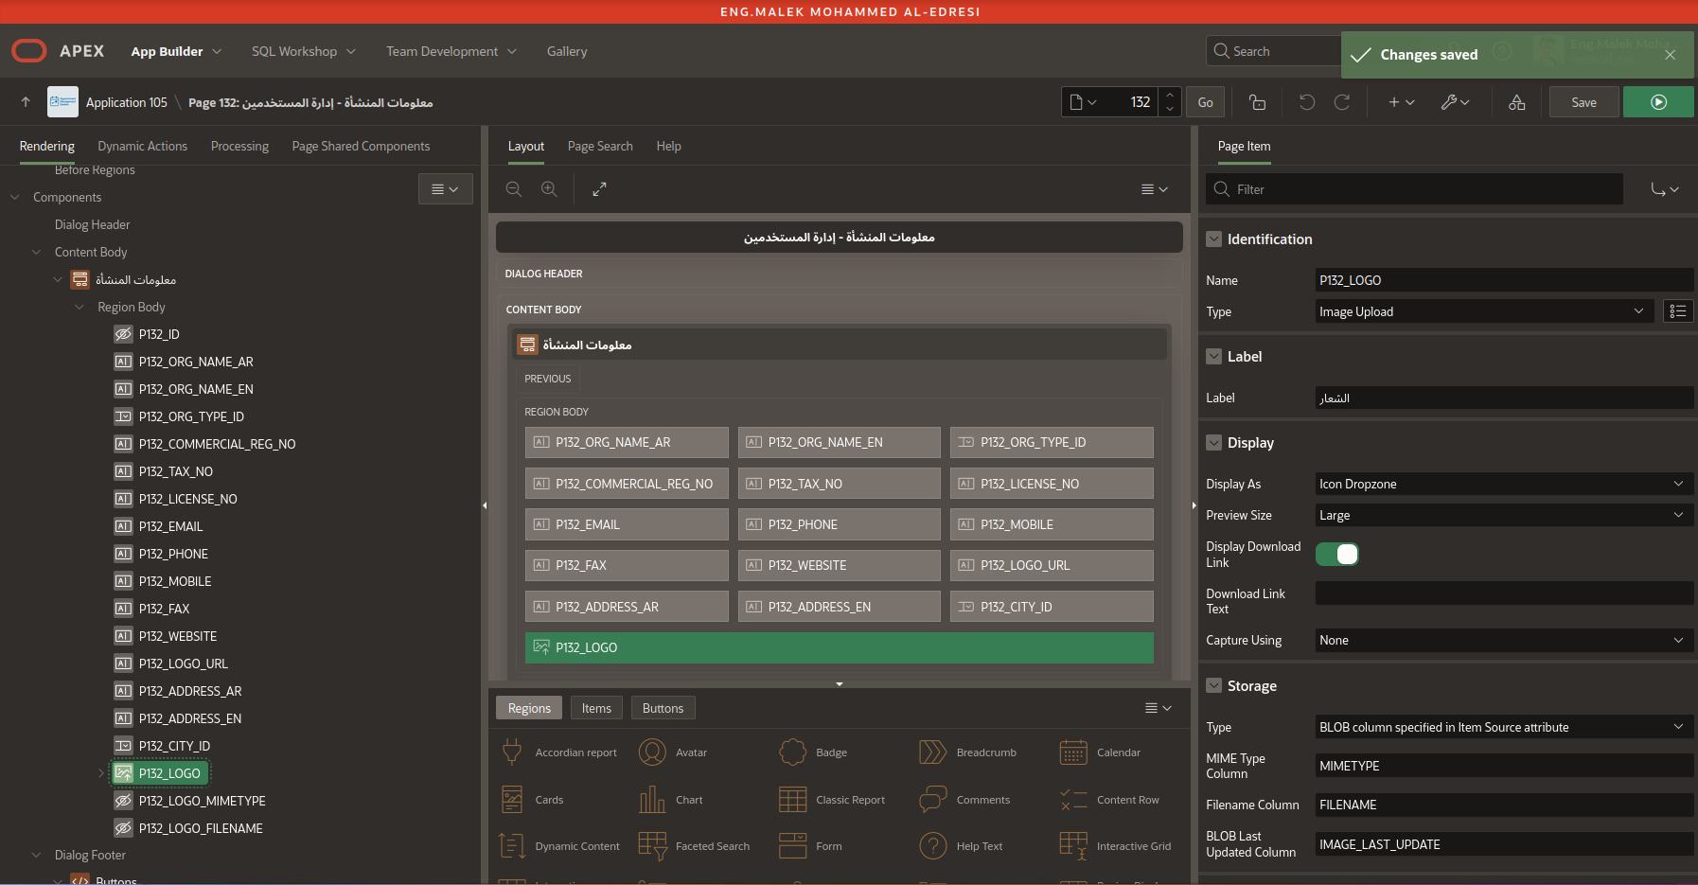The height and width of the screenshot is (885, 1698).
Task: Increment the page number stepper
Action: [x=1170, y=95]
